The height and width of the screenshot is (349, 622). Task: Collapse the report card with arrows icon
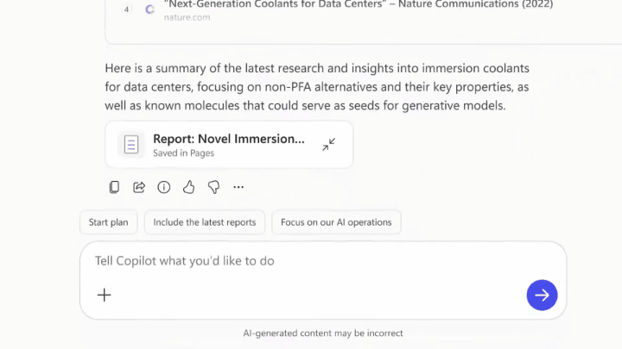click(329, 145)
